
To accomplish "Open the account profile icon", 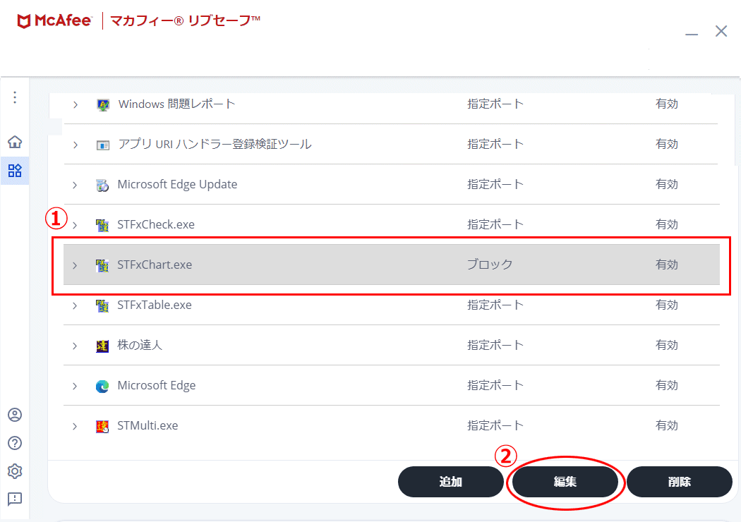I will pos(15,415).
